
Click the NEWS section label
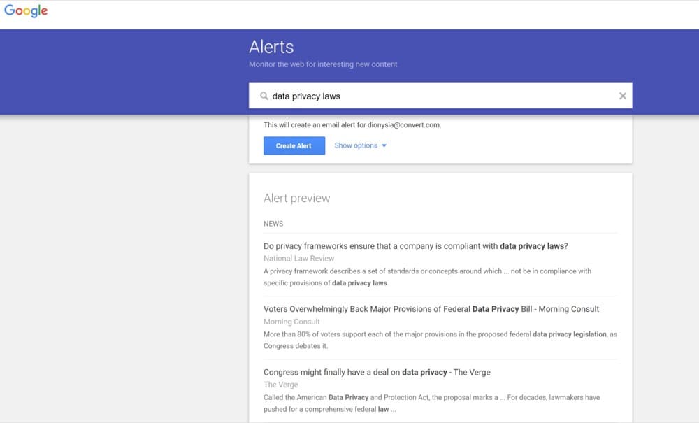(273, 224)
